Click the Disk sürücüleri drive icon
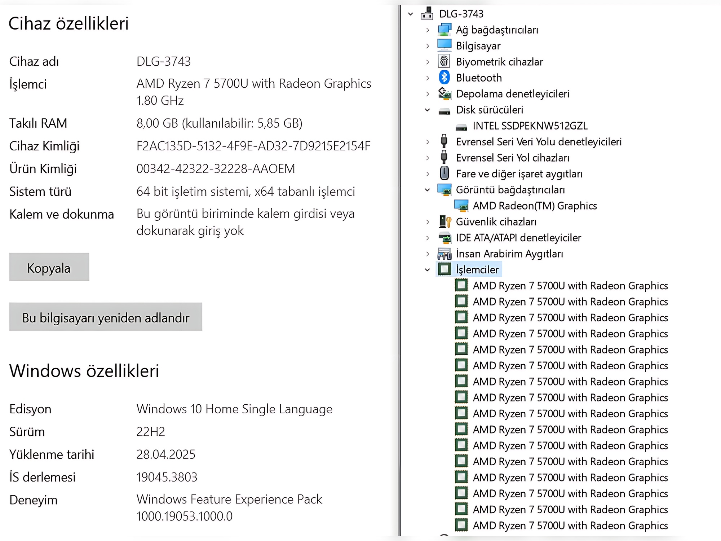 coord(444,111)
